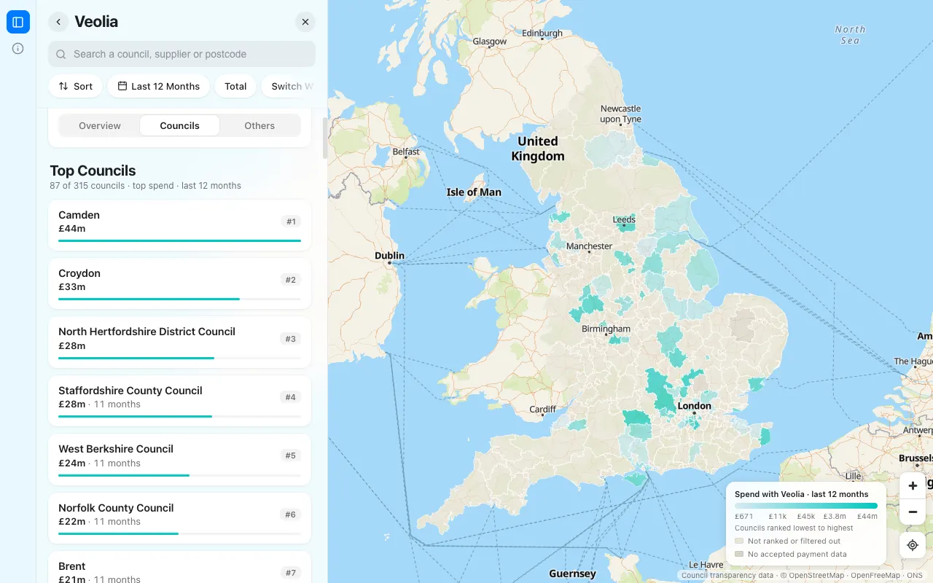
Task: Click the #6 rank badge
Action: [x=291, y=514]
